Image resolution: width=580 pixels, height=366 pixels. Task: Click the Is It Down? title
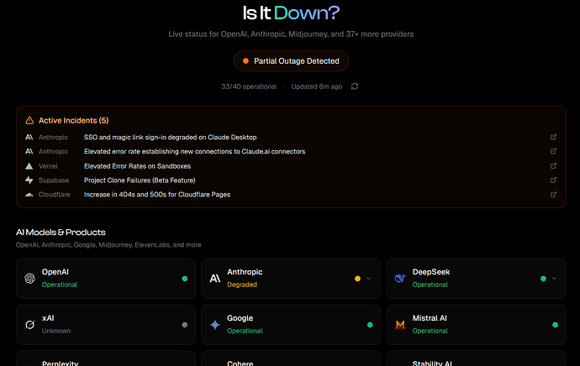click(290, 13)
